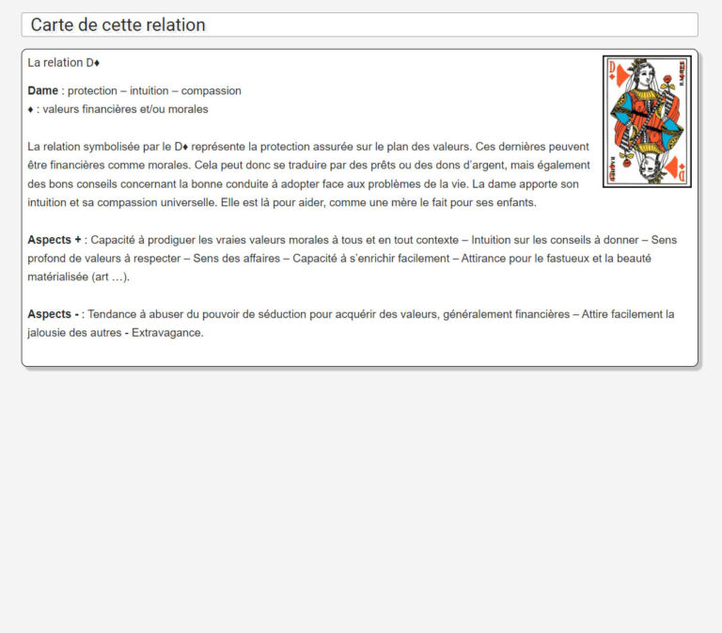Click the 'valeurs financières et/ou morales' line
Screen dimensions: 722x633
click(x=118, y=109)
